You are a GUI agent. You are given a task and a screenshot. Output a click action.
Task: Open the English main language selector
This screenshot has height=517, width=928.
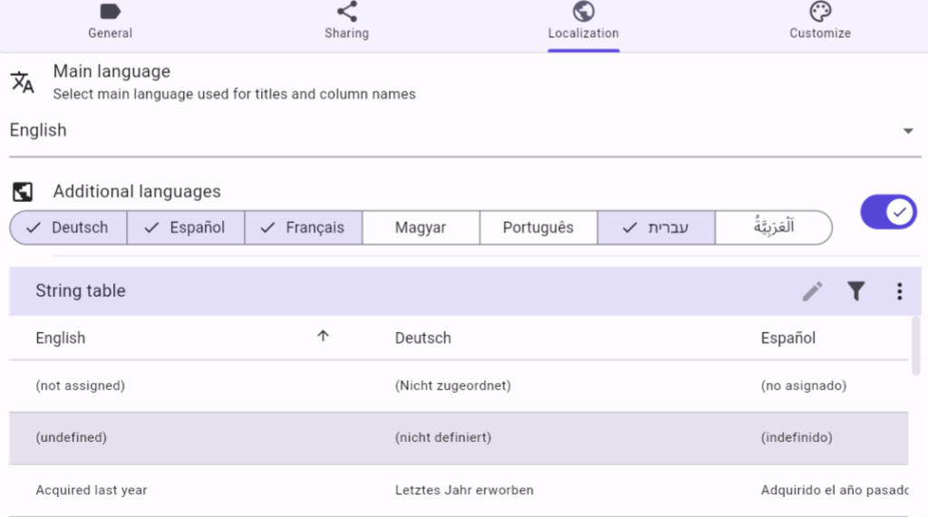point(453,131)
